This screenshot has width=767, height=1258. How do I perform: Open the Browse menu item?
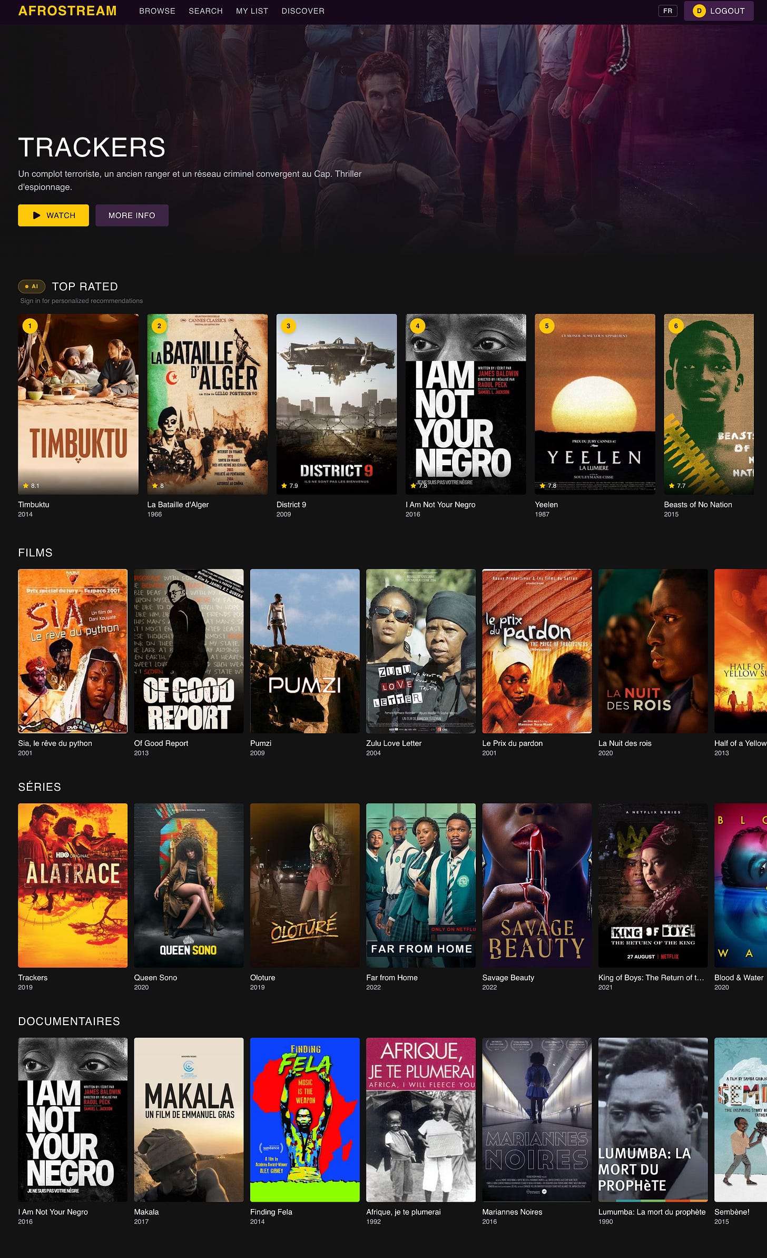[157, 11]
